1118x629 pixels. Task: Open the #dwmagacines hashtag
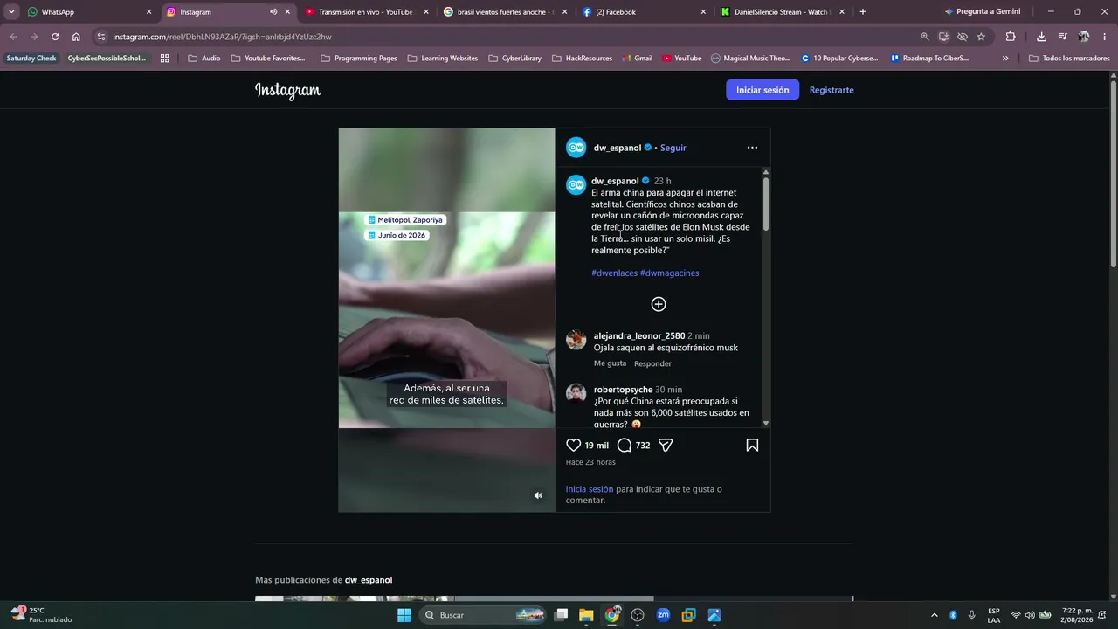[x=670, y=273]
